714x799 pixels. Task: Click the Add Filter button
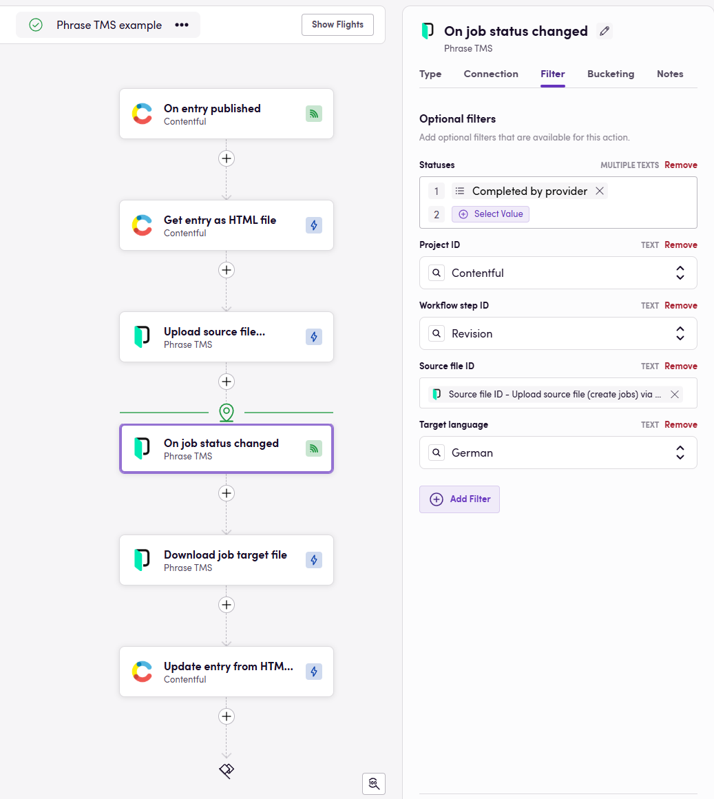point(459,499)
